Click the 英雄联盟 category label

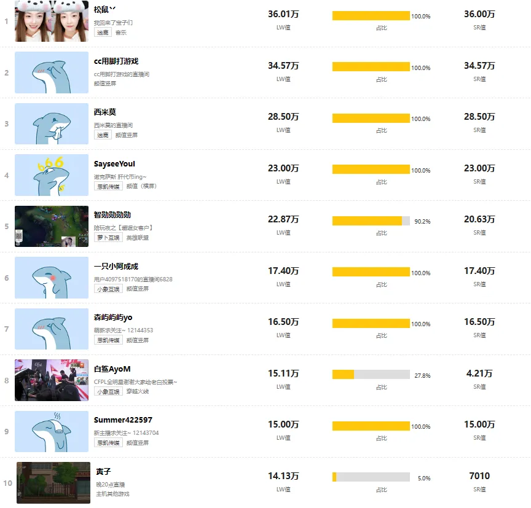138,238
